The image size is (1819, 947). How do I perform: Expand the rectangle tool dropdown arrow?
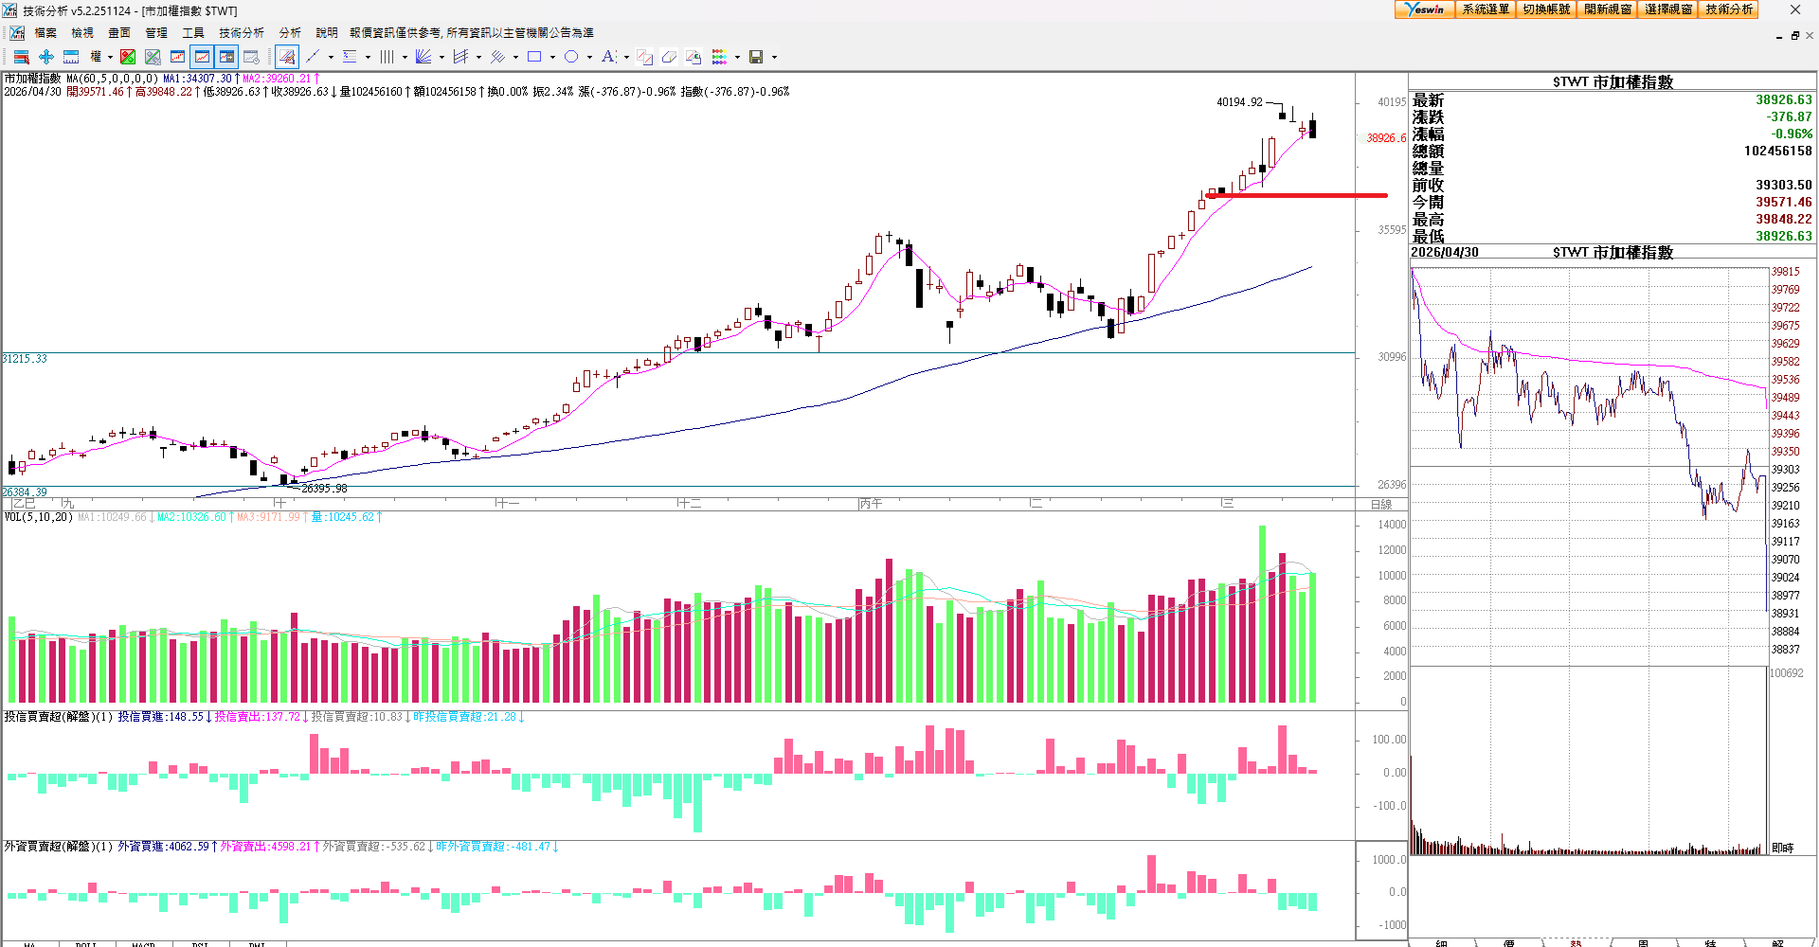[x=552, y=57]
